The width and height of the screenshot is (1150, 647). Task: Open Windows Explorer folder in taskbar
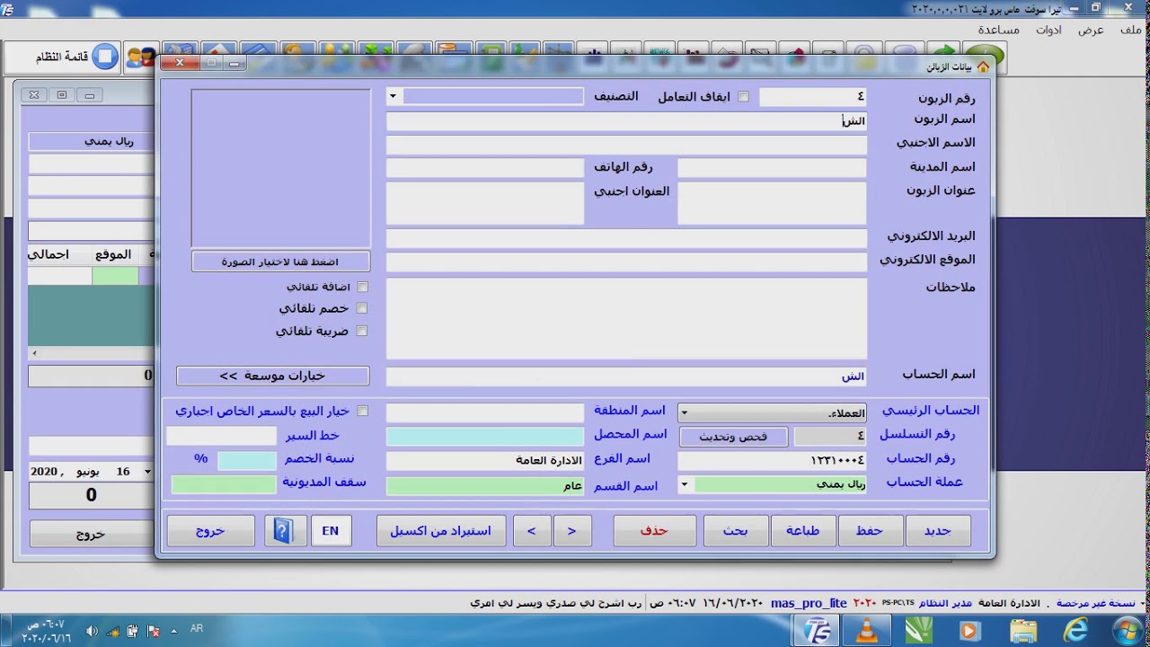click(1022, 631)
